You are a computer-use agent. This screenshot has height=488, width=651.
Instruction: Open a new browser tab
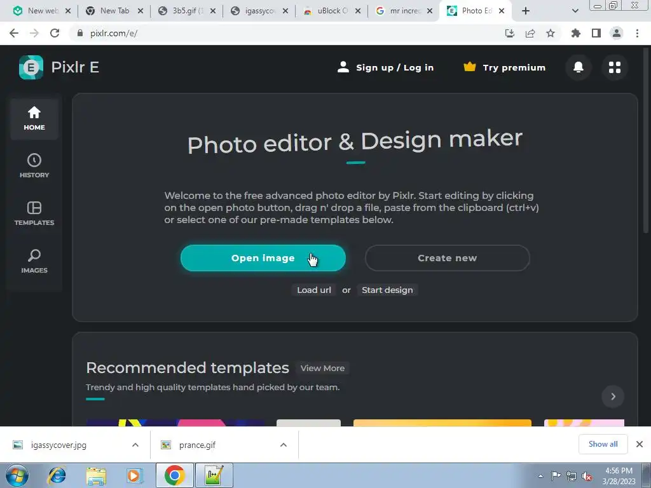coord(526,11)
